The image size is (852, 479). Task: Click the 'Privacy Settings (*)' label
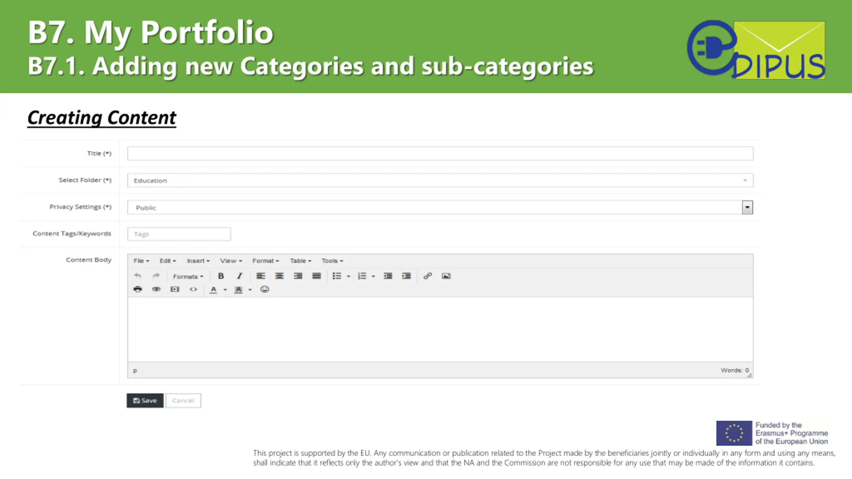pos(81,207)
